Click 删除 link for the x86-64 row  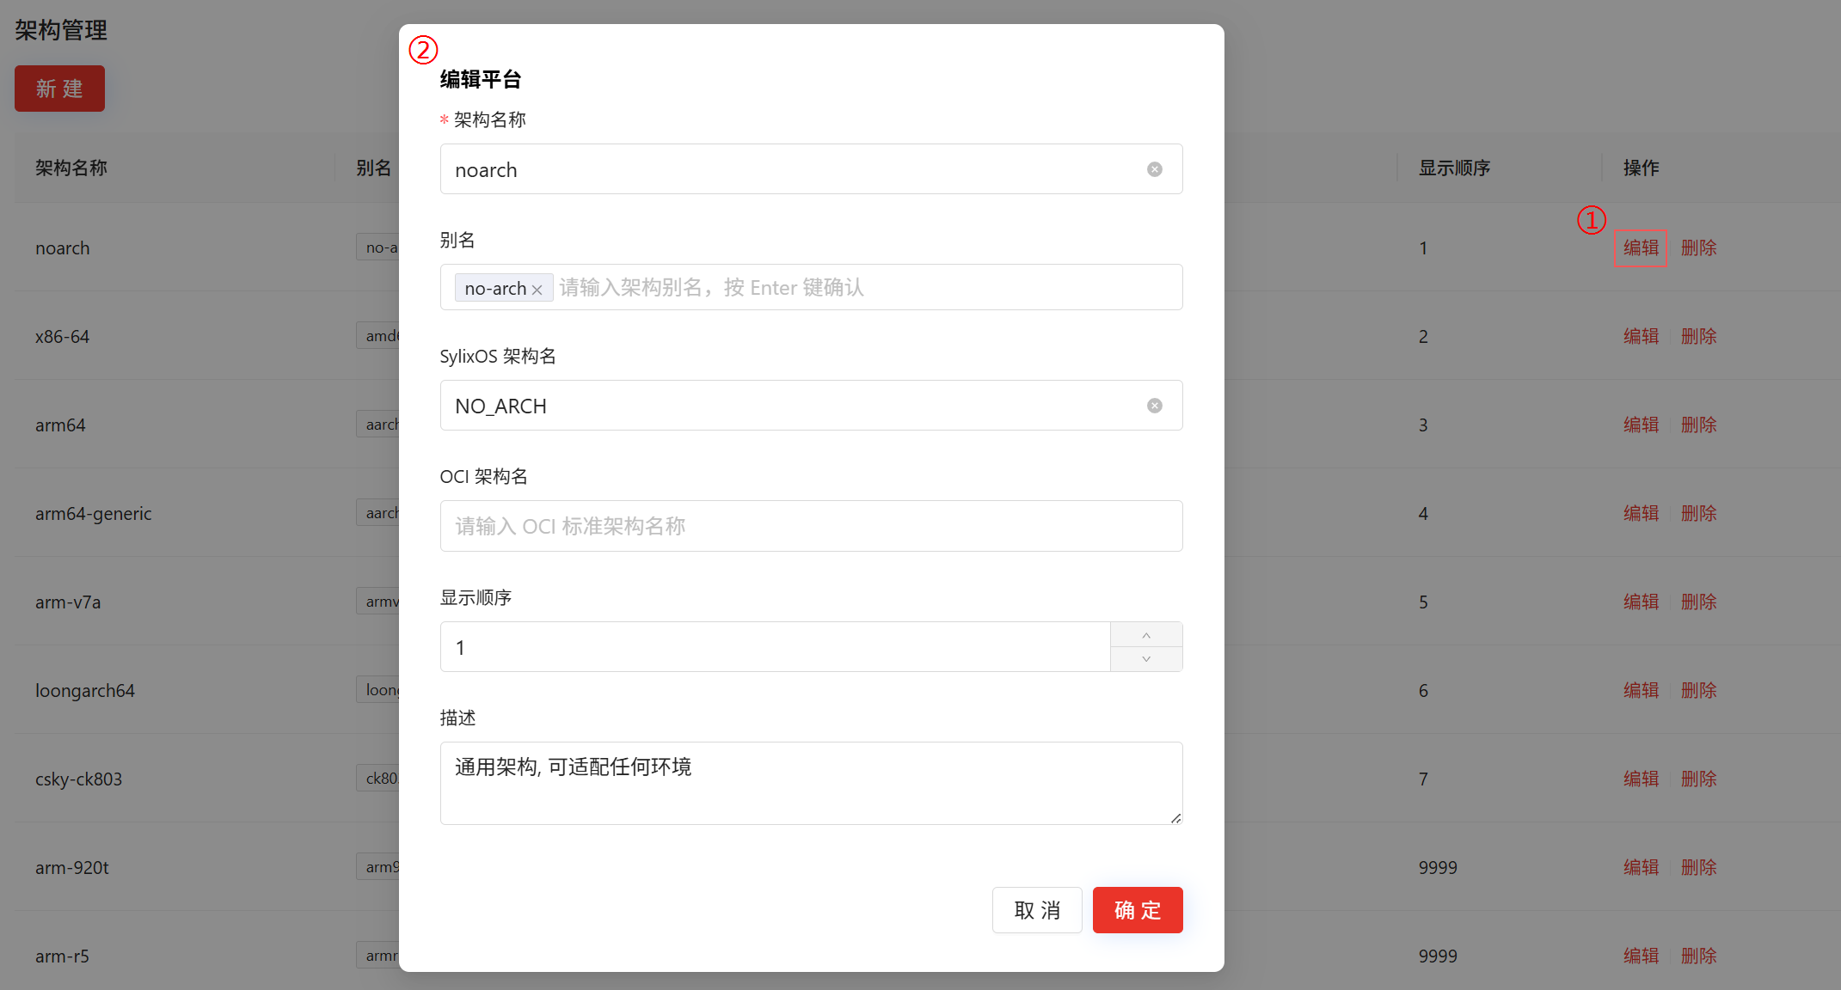click(1698, 337)
